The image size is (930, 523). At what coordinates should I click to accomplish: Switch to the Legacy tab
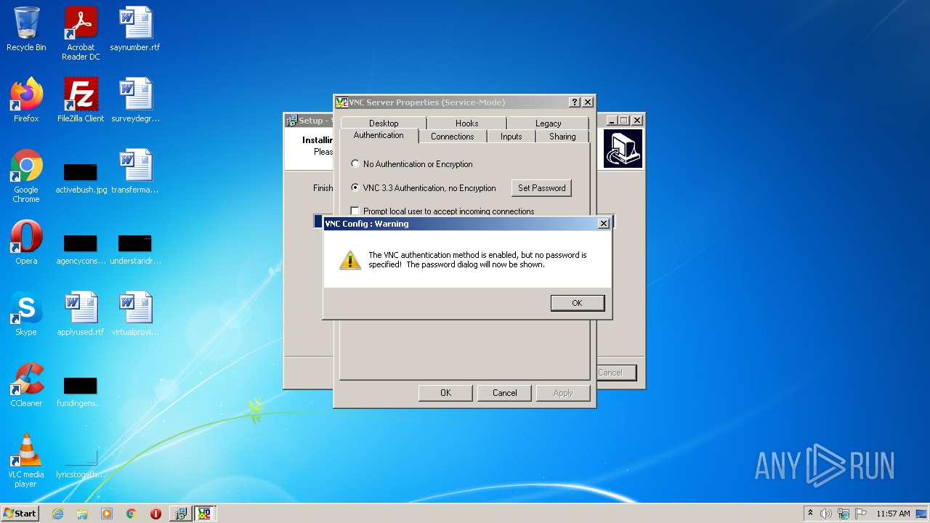coord(548,123)
